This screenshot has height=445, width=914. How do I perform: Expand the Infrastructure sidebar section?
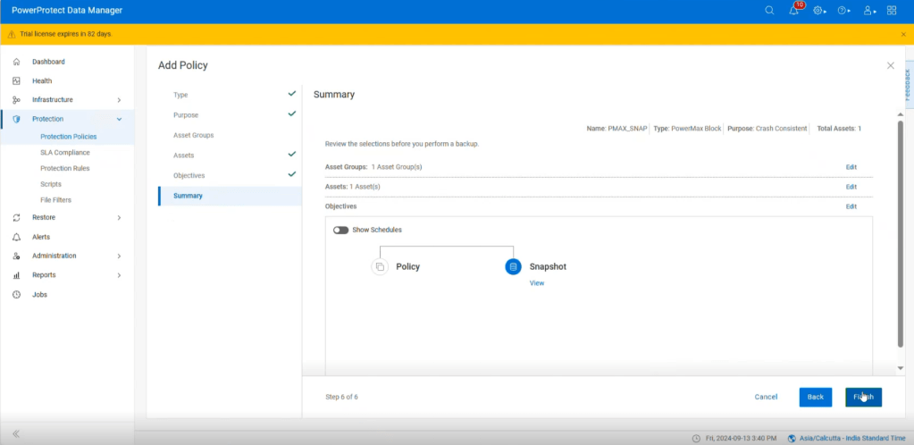(119, 100)
